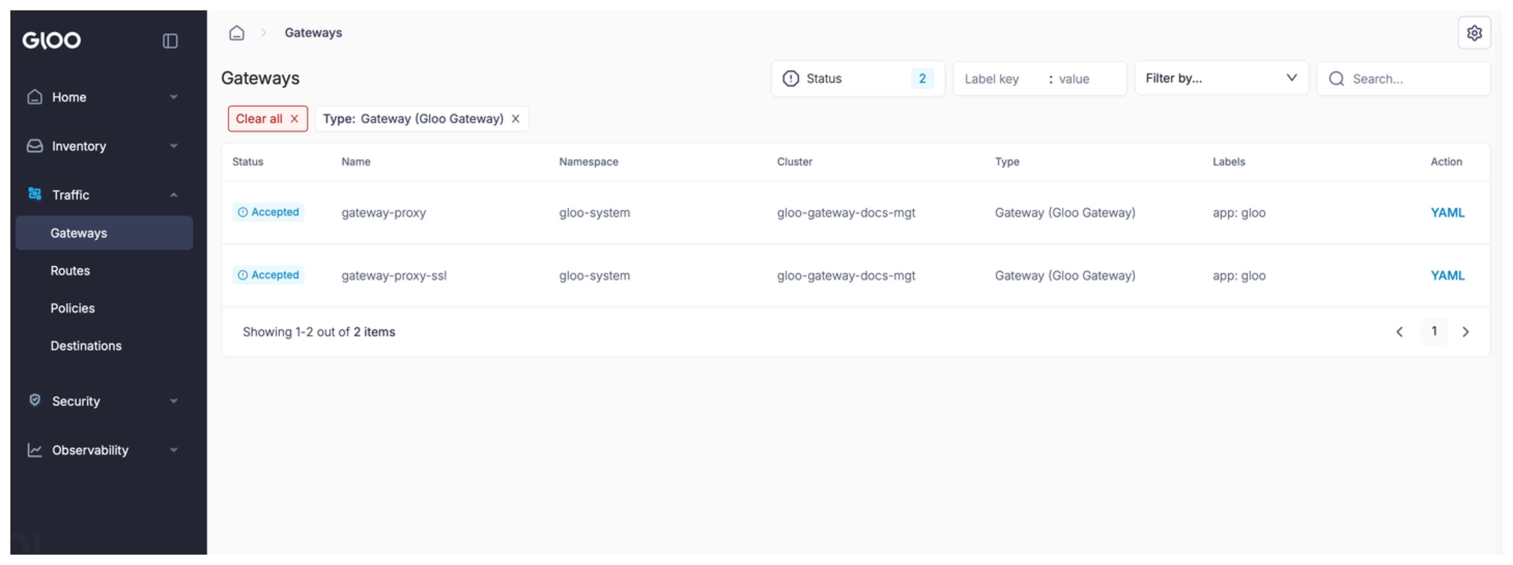Open the Status filter selector
Screen dimensions: 1513x565
[x=857, y=79]
